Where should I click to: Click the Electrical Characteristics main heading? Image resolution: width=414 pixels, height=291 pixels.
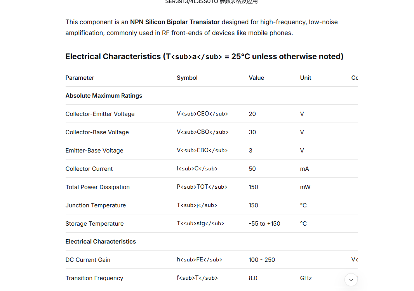click(x=204, y=56)
